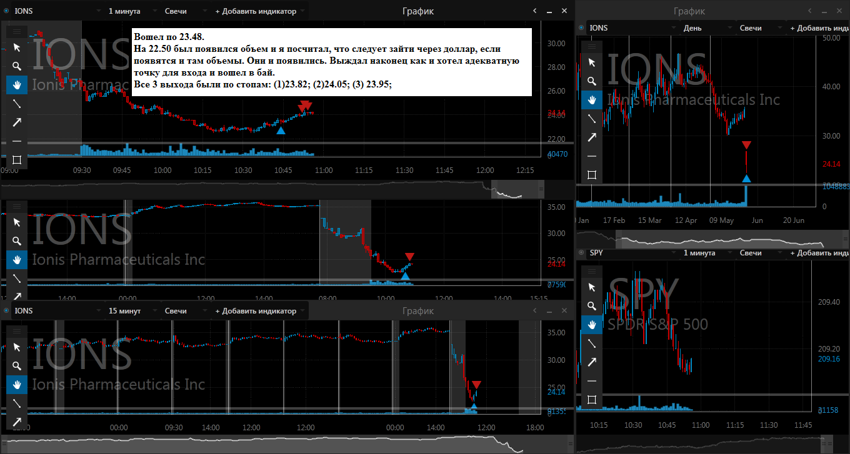Select the horizontal line tool in 1 минута IONS chart

coord(17,141)
